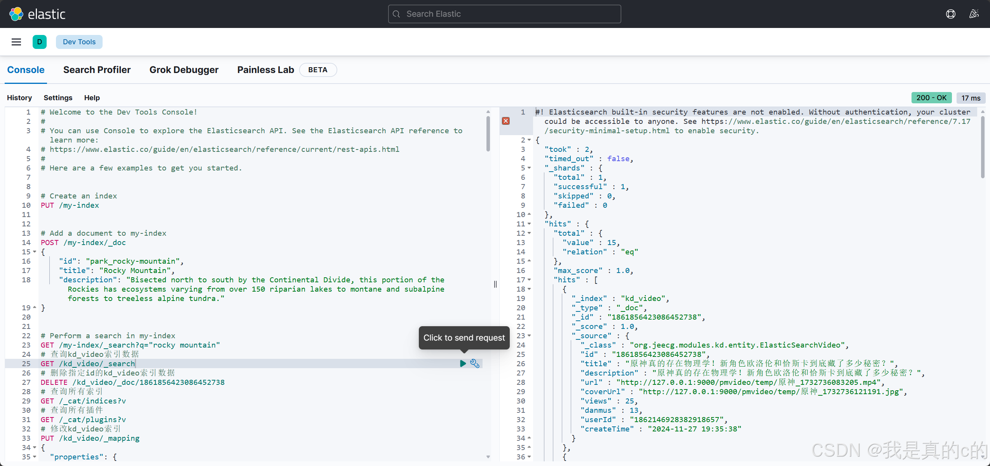Click the PUT /kd_video/_mapping line

90,438
